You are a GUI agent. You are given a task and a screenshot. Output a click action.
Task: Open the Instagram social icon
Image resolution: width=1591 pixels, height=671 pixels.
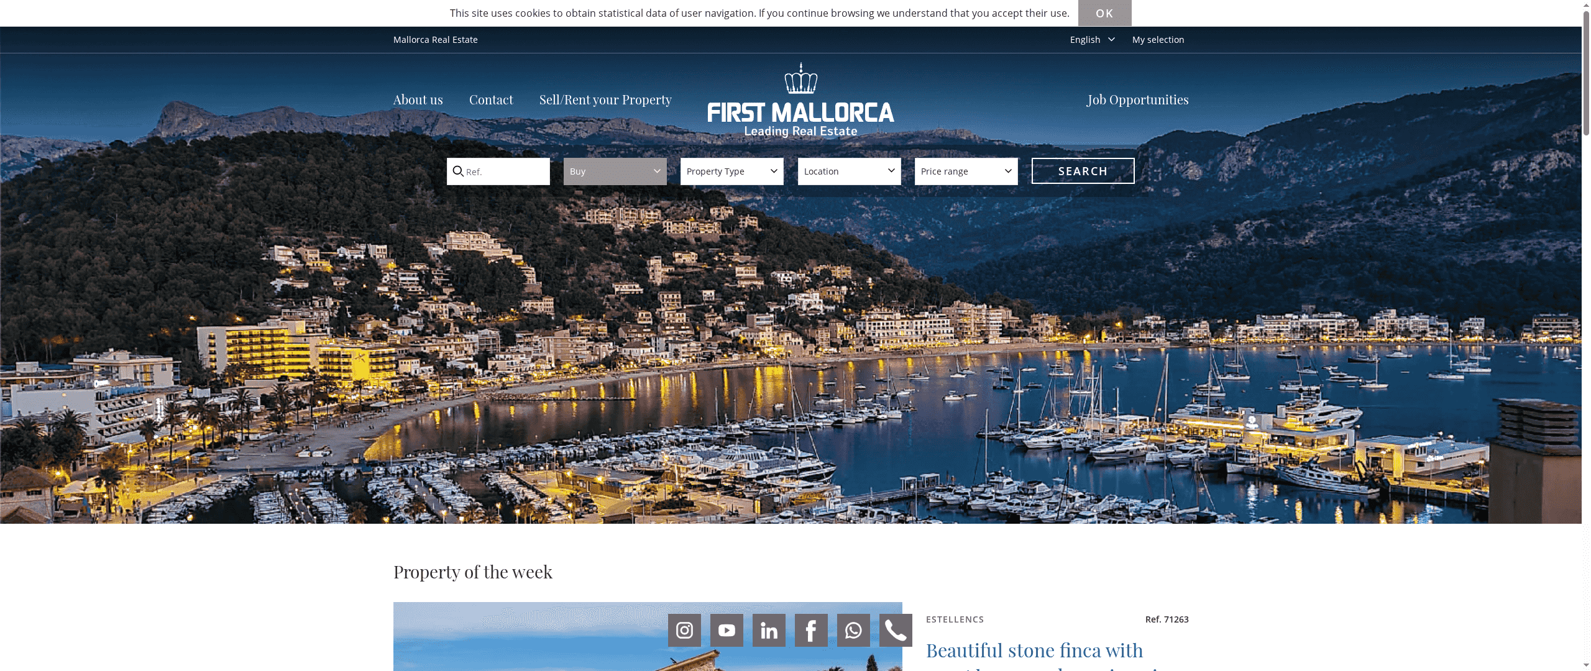(x=684, y=630)
